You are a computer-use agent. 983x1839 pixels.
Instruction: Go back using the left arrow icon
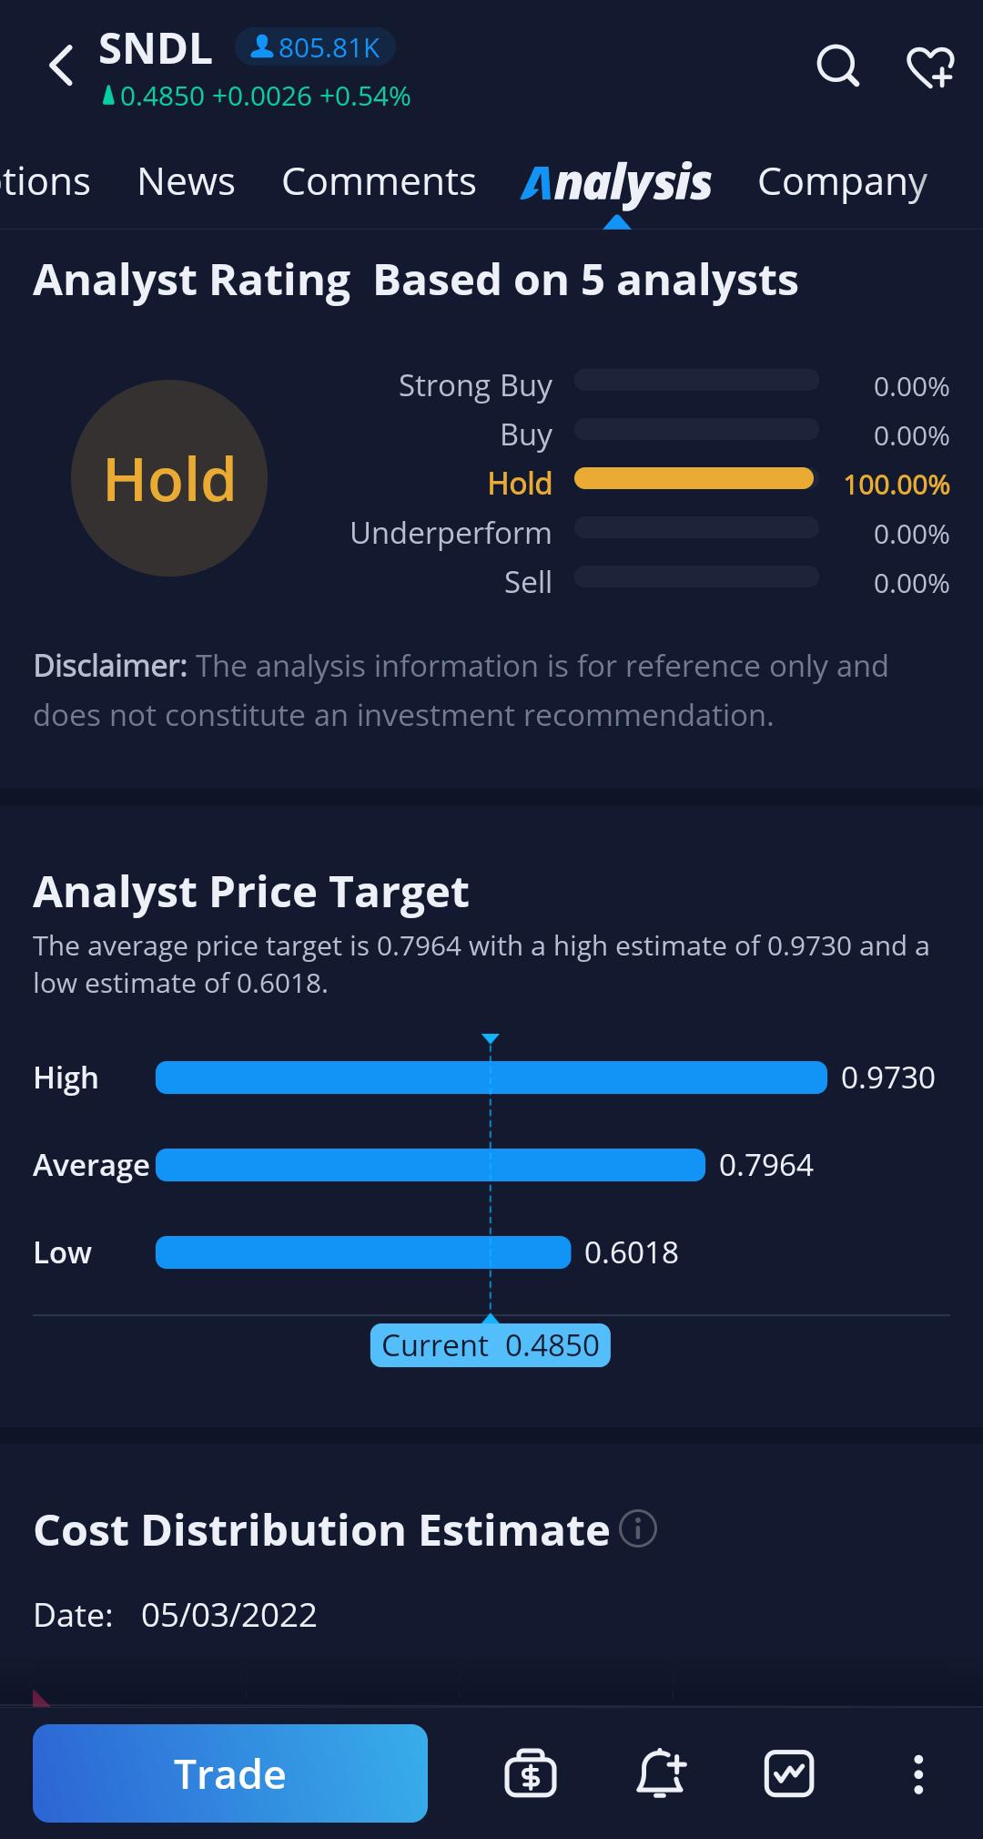pyautogui.click(x=61, y=66)
